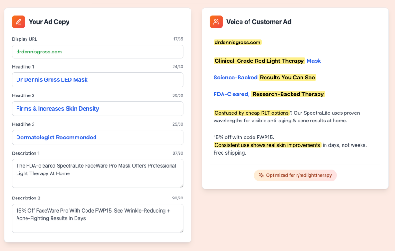395x251 pixels.
Task: Edit the Headline 2 field Firms & Increases Skin Density
Action: (98, 109)
